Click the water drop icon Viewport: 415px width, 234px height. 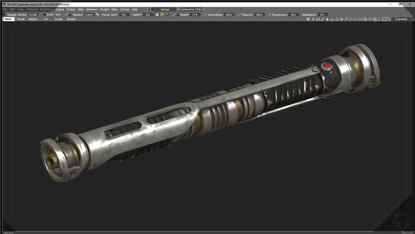coord(327,19)
